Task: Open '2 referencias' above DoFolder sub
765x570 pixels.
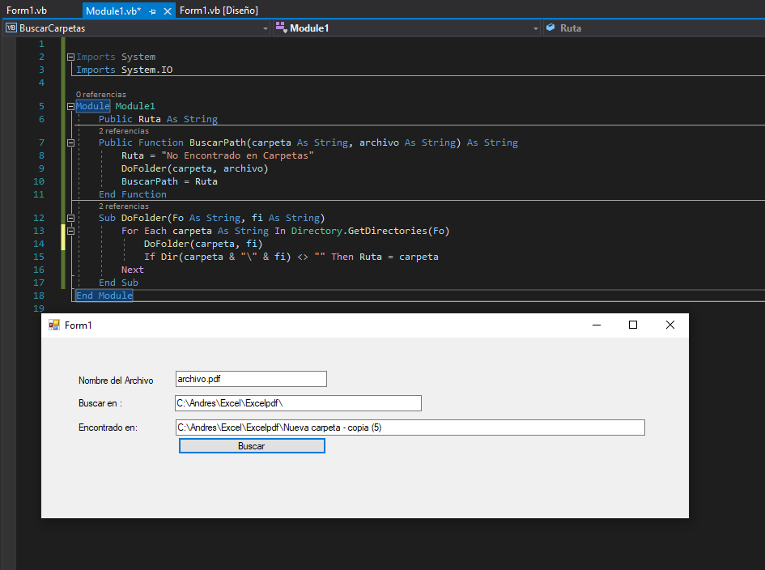Action: tap(123, 206)
